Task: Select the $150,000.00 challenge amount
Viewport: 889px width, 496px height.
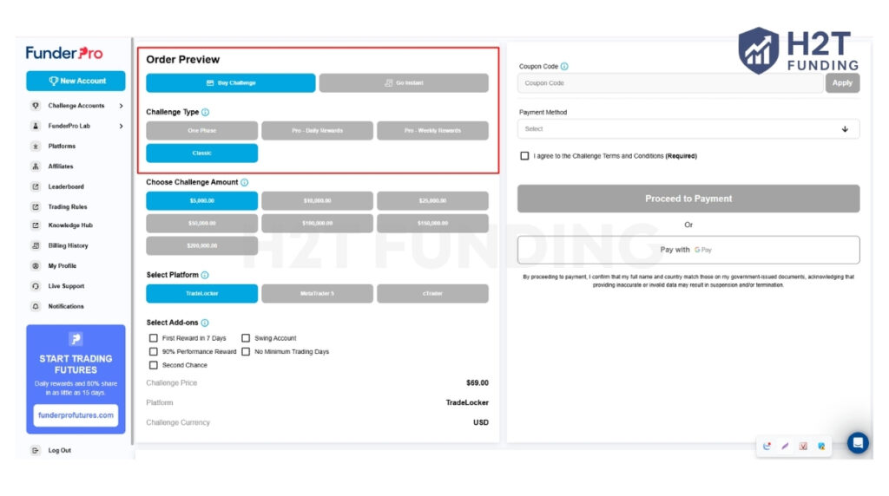Action: (432, 223)
